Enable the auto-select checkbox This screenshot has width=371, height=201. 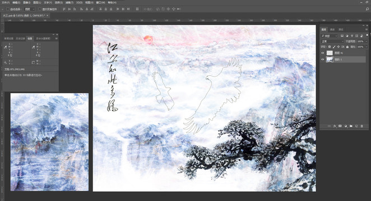tap(8, 9)
